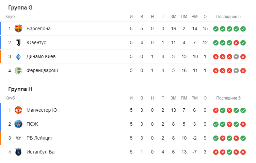Click the Barcelona club crest icon

(18, 29)
